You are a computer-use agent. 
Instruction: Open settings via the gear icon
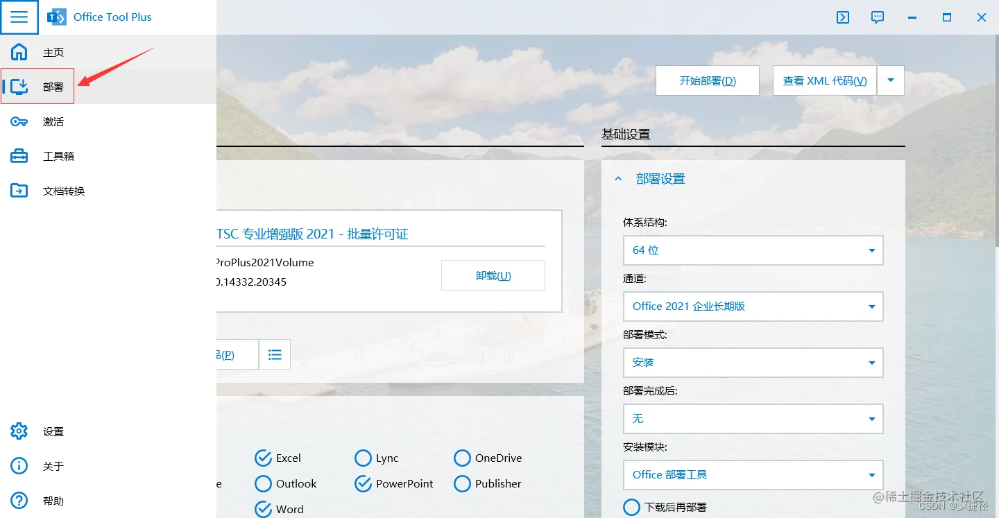tap(19, 431)
